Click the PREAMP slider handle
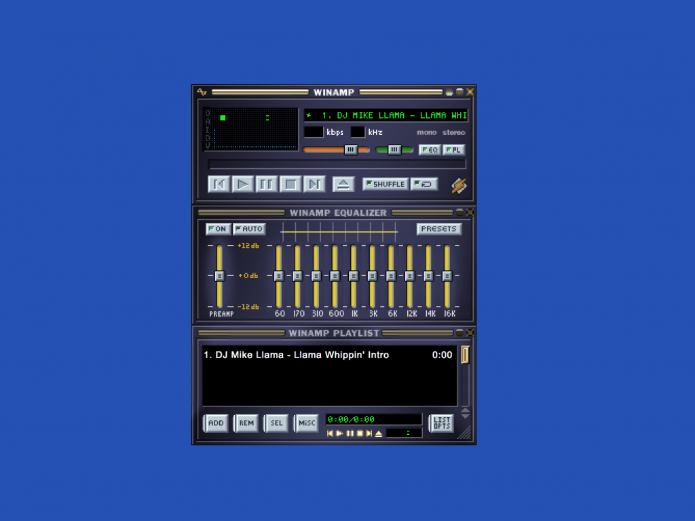695x521 pixels. coord(219,276)
